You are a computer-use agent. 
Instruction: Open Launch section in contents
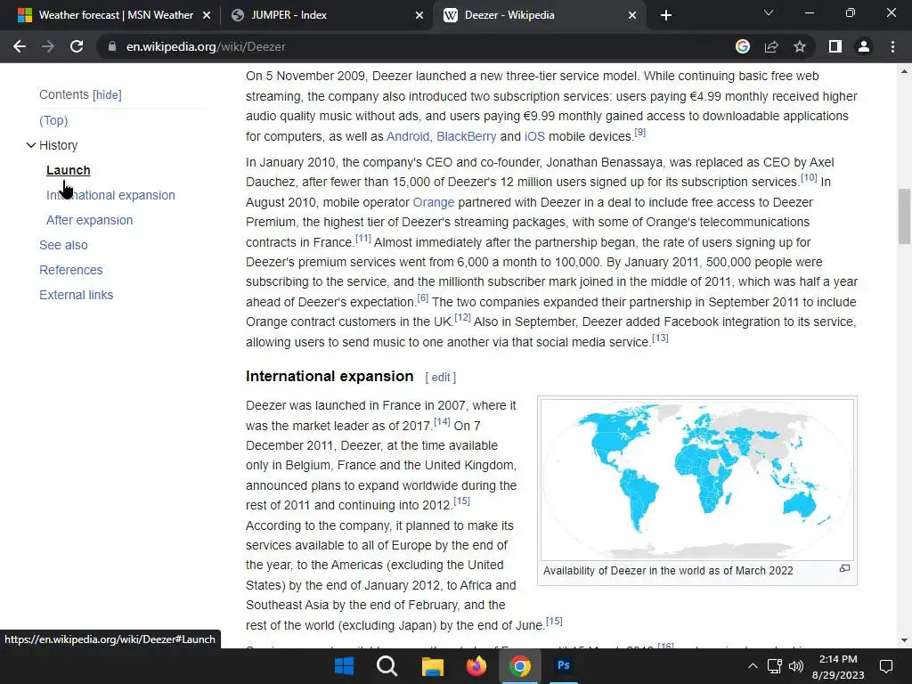68,170
